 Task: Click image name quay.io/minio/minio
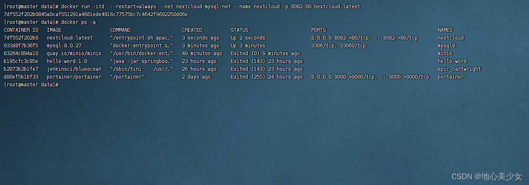click(x=74, y=53)
